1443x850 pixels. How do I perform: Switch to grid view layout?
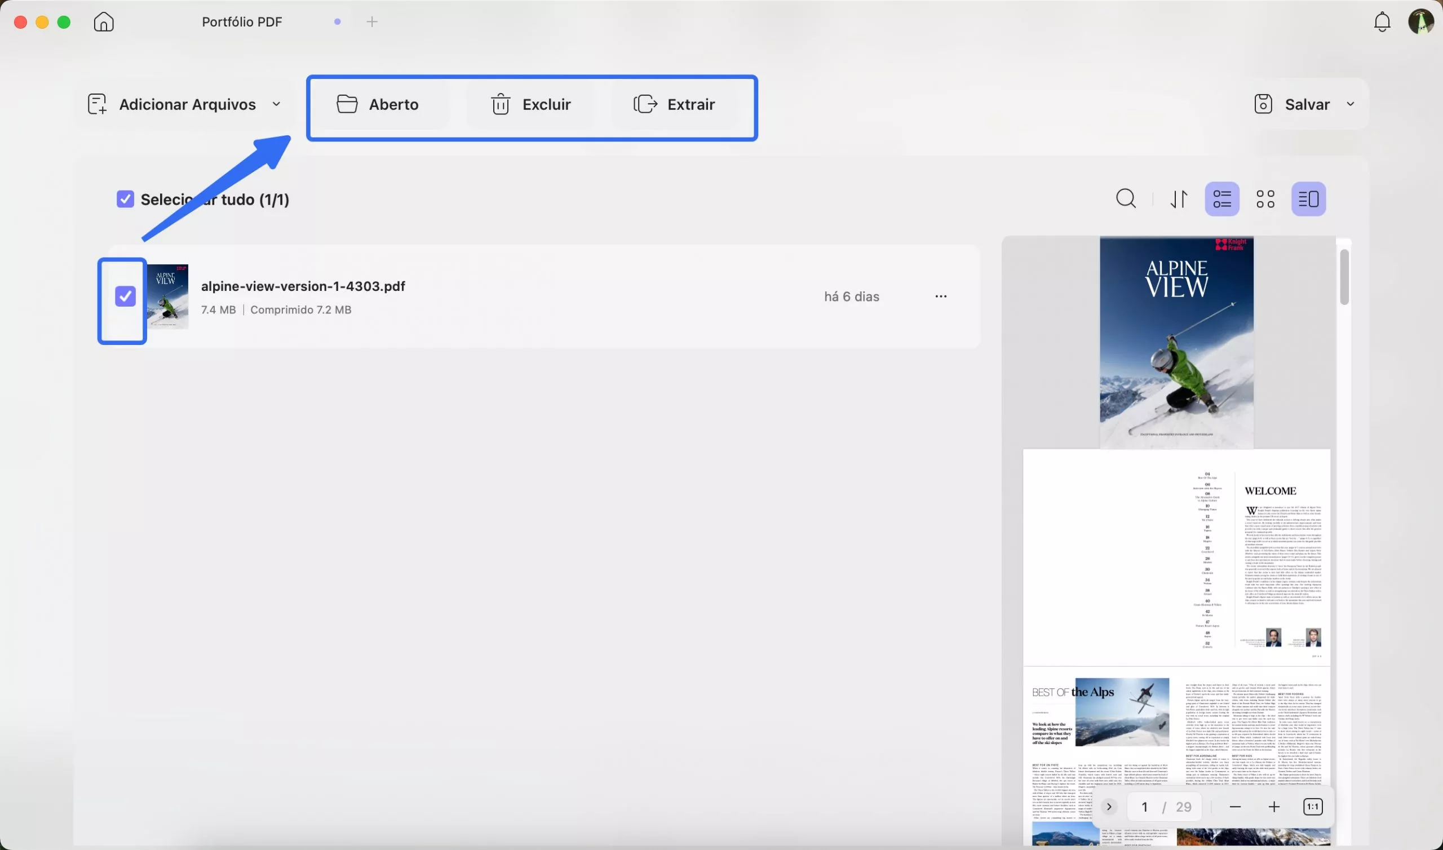tap(1265, 200)
